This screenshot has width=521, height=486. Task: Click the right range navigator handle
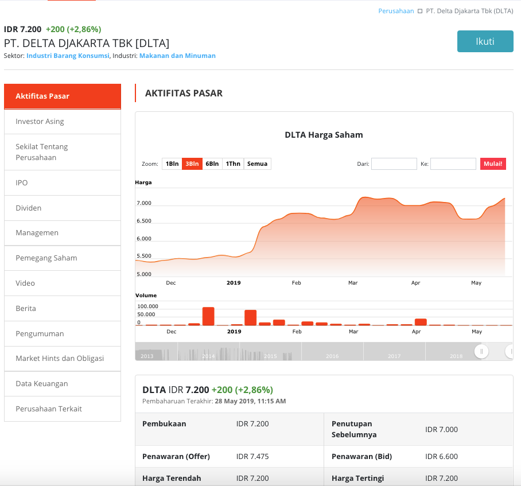click(510, 351)
